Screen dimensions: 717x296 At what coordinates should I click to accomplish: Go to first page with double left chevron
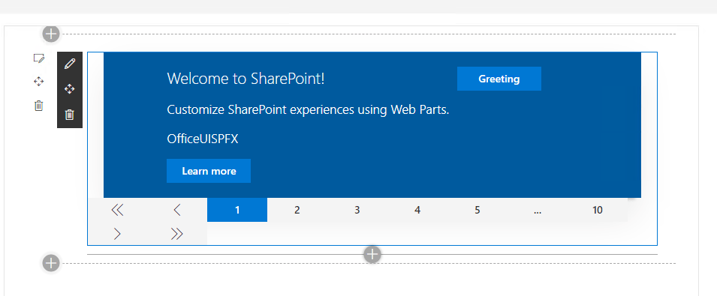[x=118, y=210]
